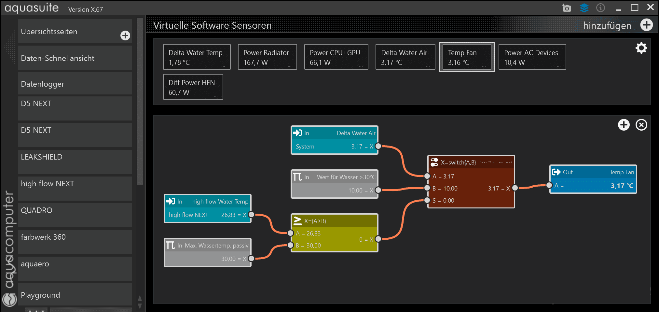Click the output port of Delta Water Air node
The width and height of the screenshot is (659, 312).
click(378, 146)
